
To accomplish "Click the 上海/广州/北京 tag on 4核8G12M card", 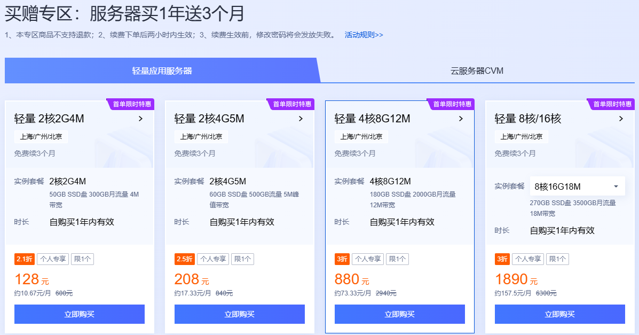I will pos(361,137).
